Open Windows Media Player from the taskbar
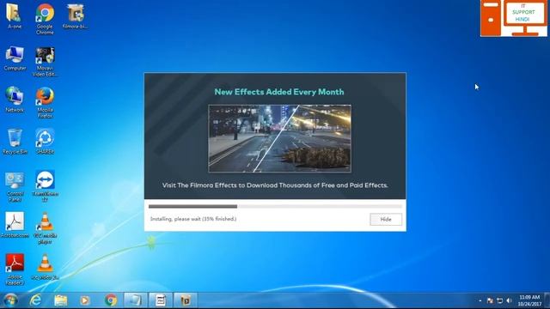Screen dimensions: 550x309 (85, 300)
